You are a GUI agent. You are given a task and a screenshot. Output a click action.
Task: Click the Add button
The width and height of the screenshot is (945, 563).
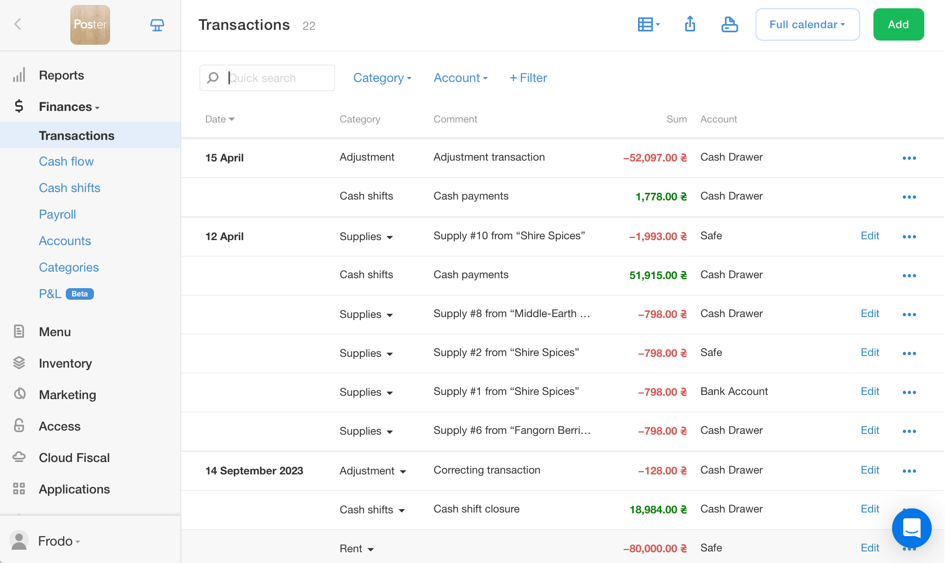[x=898, y=24]
